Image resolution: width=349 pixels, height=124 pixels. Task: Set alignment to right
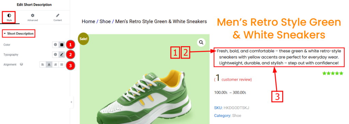click(x=56, y=65)
